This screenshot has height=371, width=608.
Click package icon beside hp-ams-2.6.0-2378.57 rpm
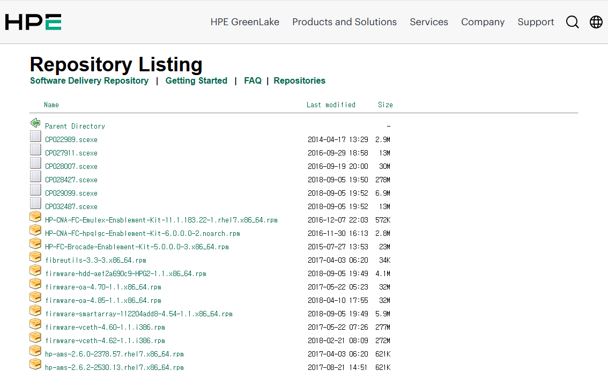[35, 351]
